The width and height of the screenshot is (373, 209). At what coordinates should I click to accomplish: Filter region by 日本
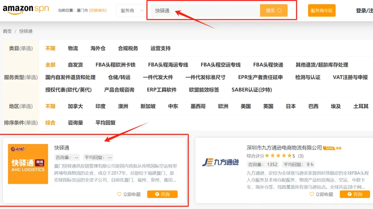click(291, 106)
